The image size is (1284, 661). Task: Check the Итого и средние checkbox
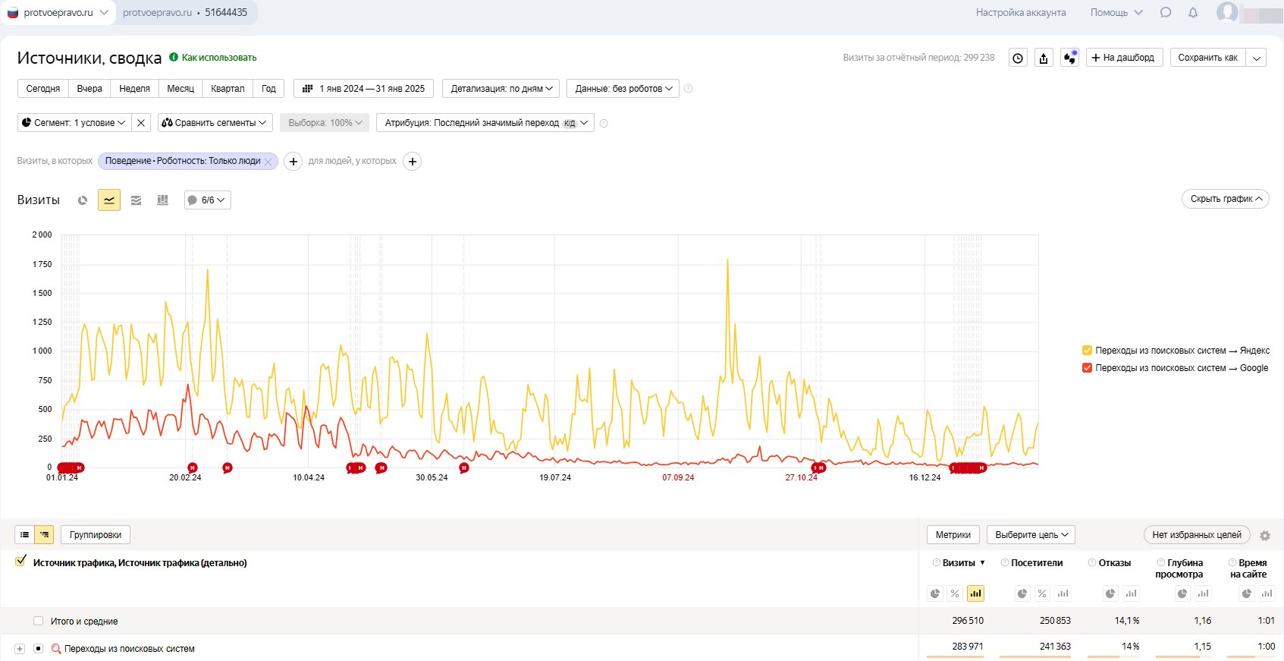39,621
